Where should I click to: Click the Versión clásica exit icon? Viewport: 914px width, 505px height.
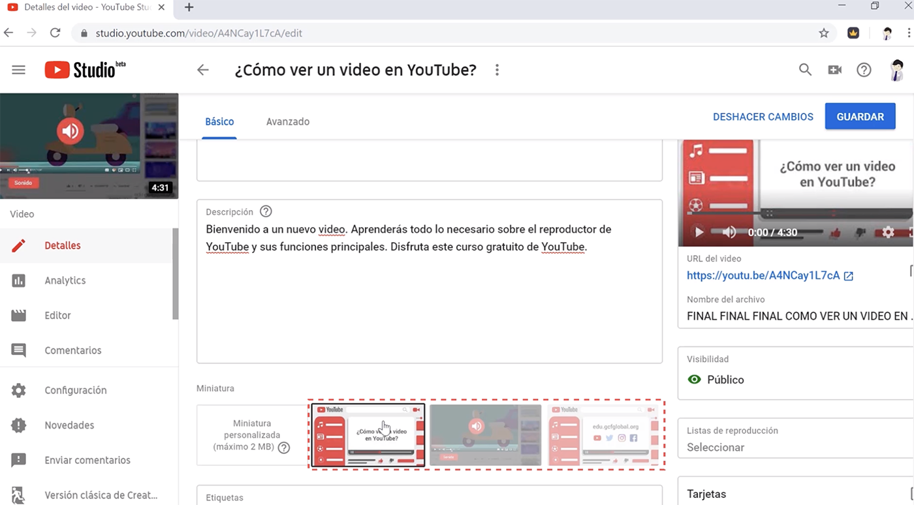click(x=18, y=495)
